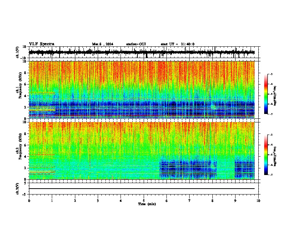Click the time axis tick label "7"

tap(190, 201)
